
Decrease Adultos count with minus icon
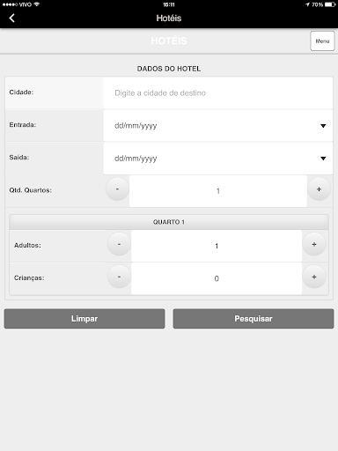[119, 244]
